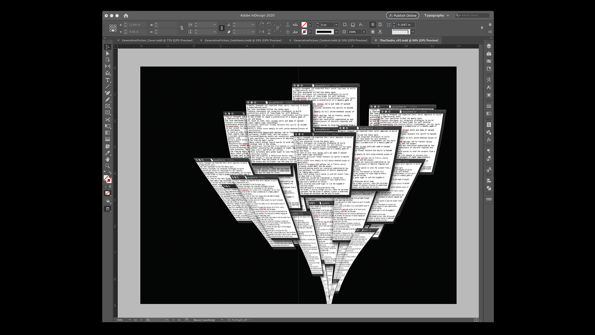The height and width of the screenshot is (335, 595).
Task: Toggle constrain proportions for scaling
Action: tap(222, 28)
